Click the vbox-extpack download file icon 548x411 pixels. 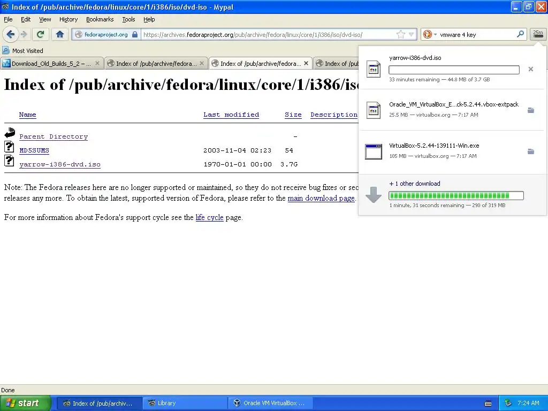point(373,110)
